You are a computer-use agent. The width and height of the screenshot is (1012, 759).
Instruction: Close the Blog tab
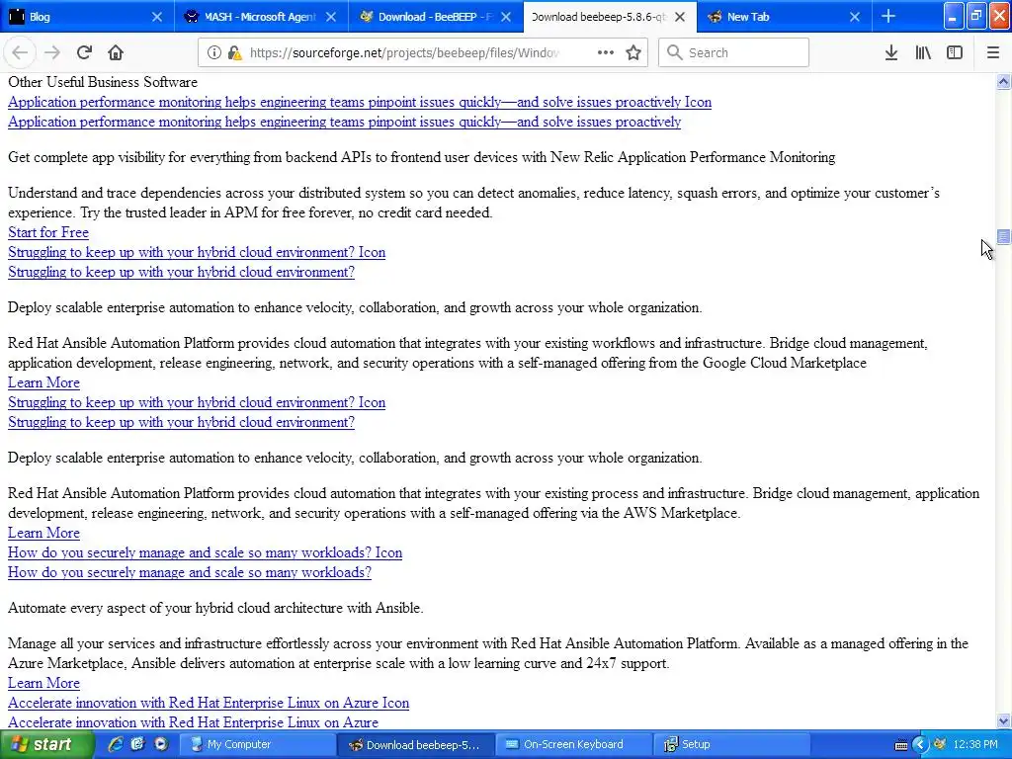coord(157,17)
